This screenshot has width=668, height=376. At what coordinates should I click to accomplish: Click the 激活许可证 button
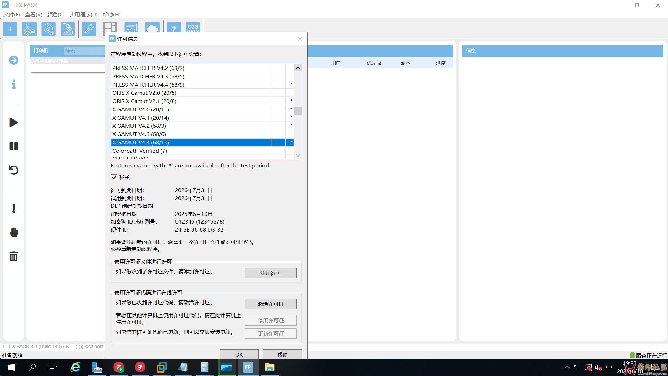(x=270, y=304)
